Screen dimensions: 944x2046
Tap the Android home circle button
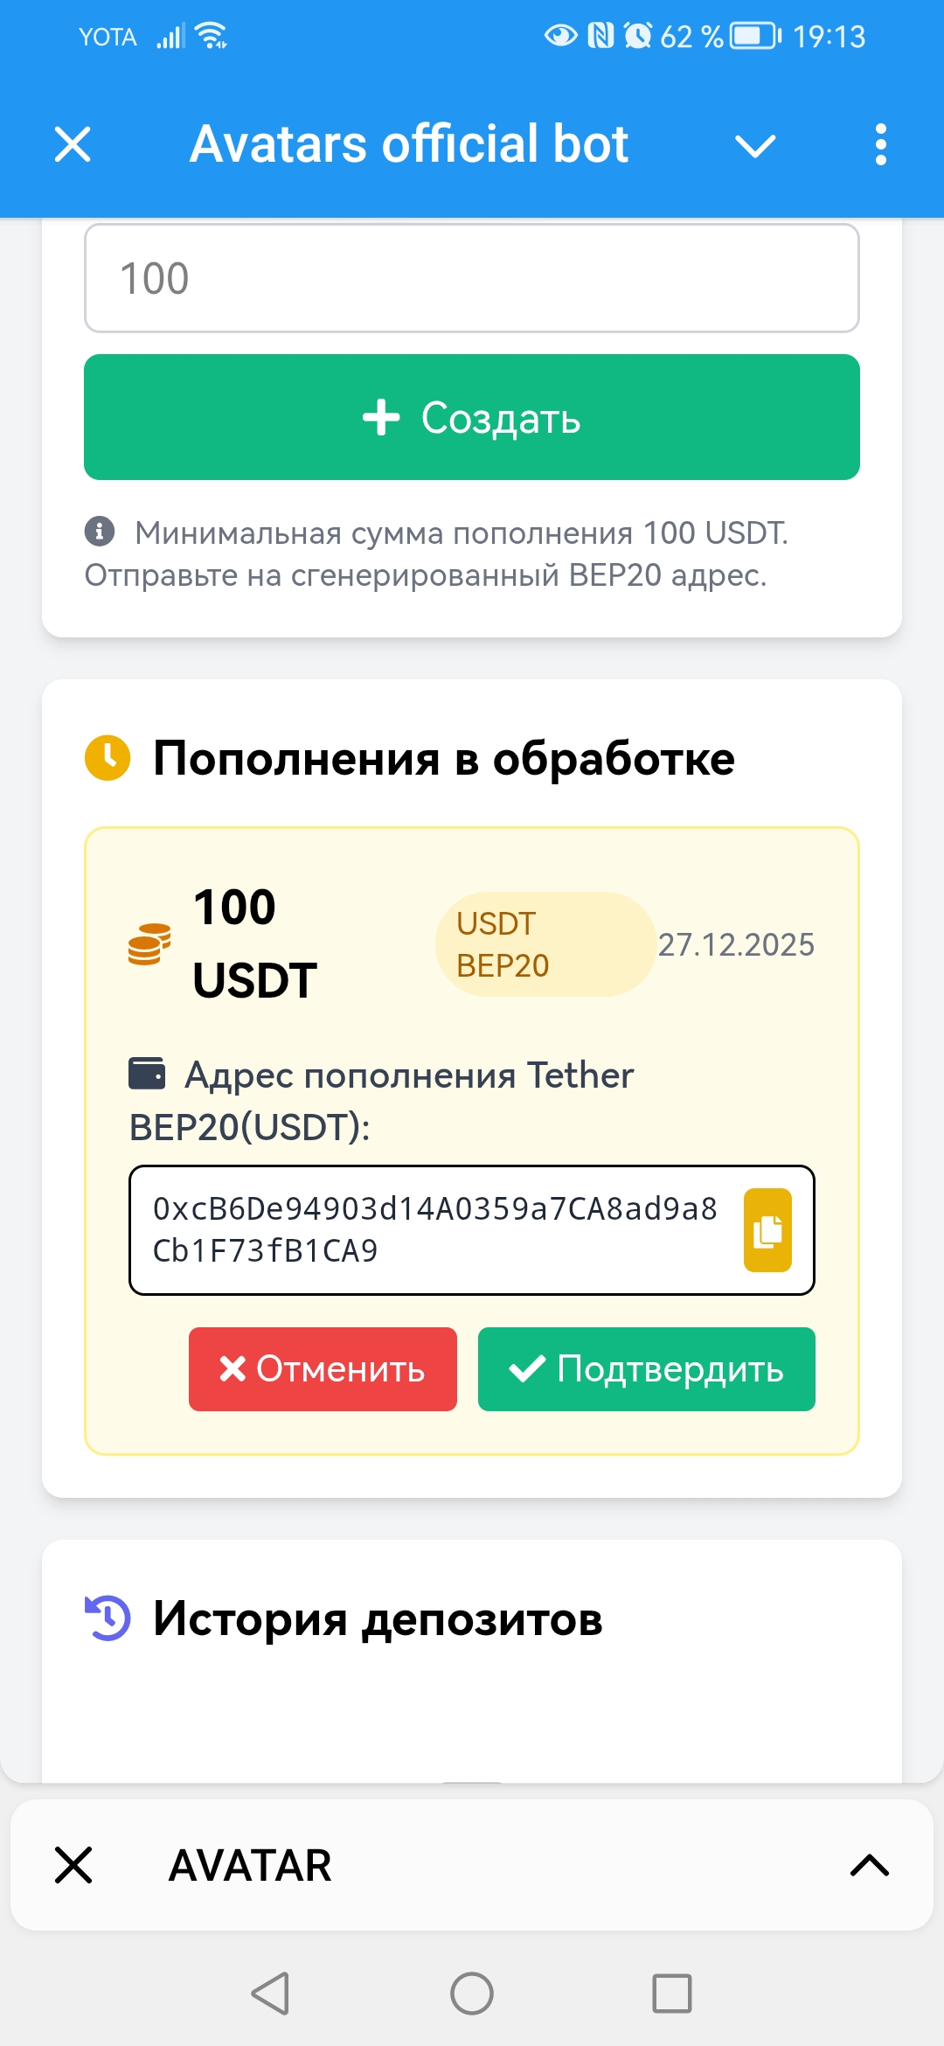point(472,1994)
